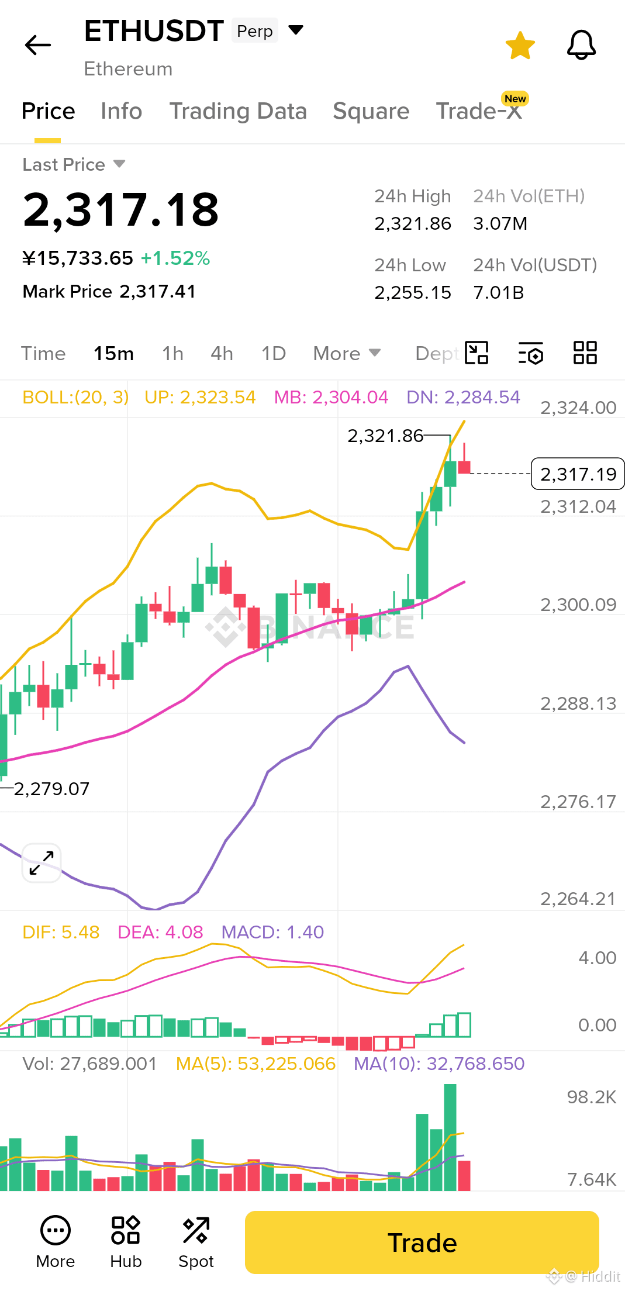Select the Time chart interval

coord(43,353)
